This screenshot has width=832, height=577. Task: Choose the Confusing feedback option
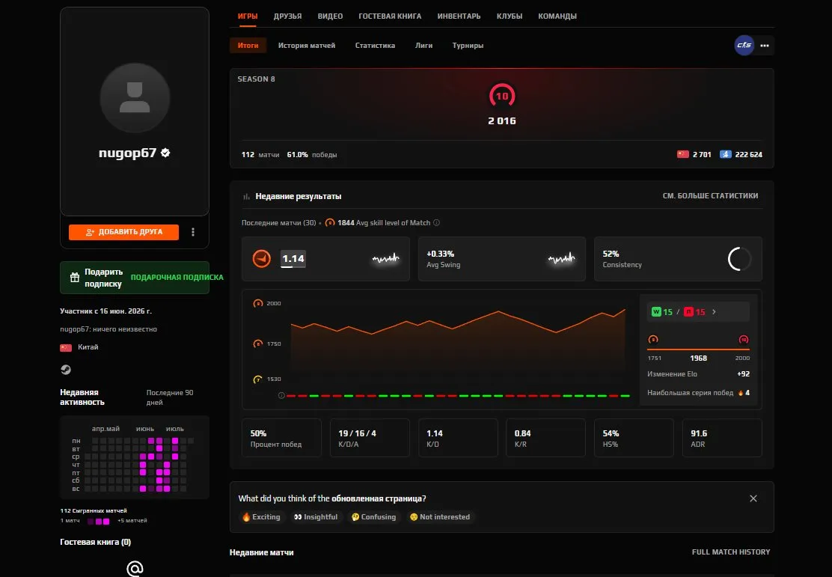373,517
